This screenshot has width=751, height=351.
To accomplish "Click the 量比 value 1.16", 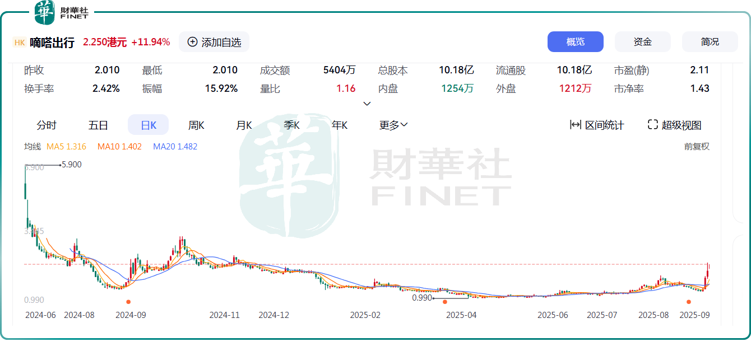I will coord(346,88).
